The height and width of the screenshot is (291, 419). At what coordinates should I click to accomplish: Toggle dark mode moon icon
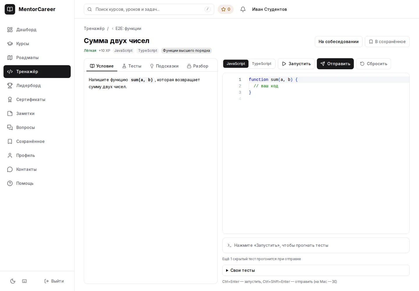coord(13,281)
